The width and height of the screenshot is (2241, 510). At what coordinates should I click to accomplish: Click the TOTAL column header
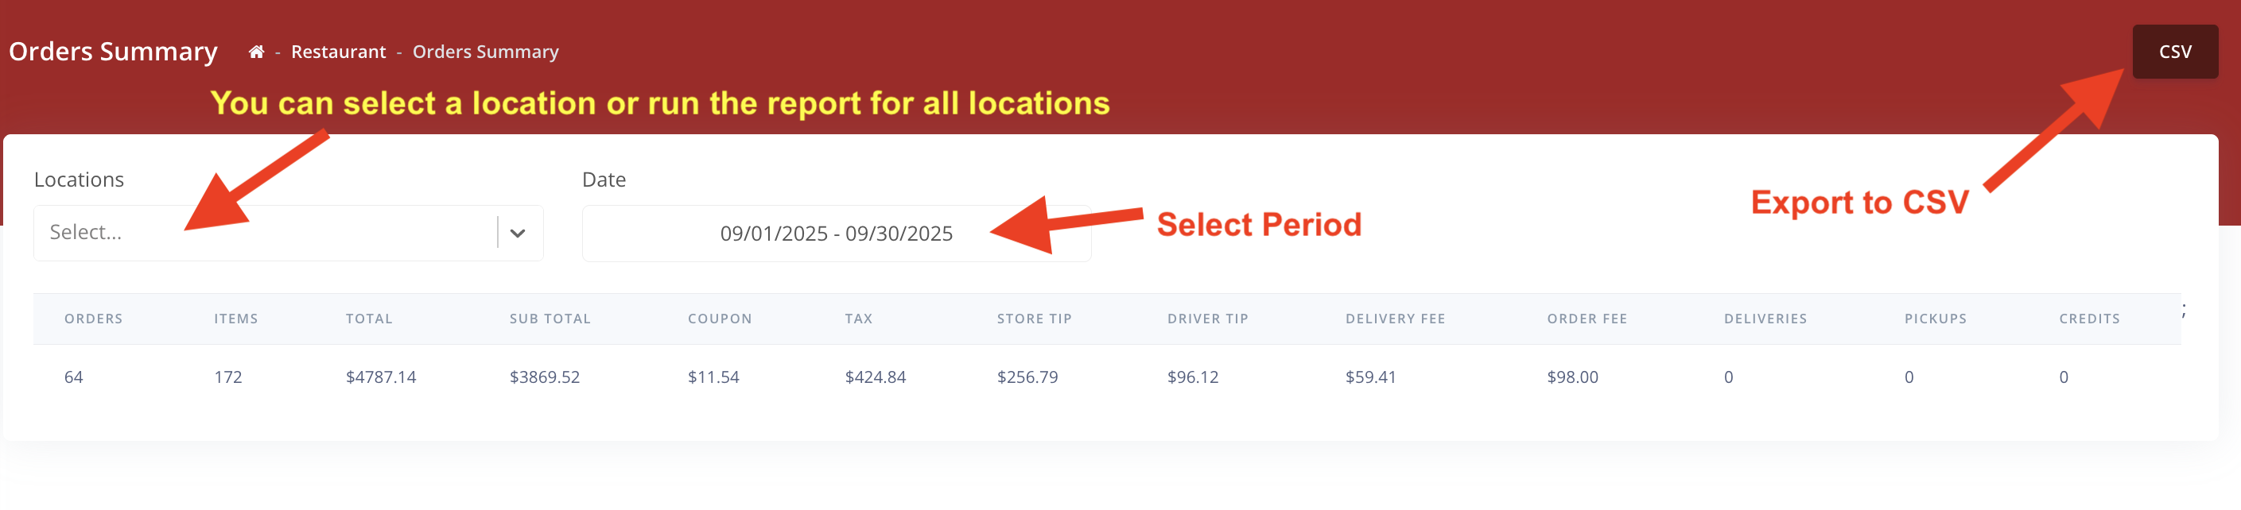pyautogui.click(x=369, y=319)
